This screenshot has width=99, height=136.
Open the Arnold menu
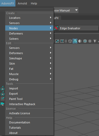[x=22, y=3]
